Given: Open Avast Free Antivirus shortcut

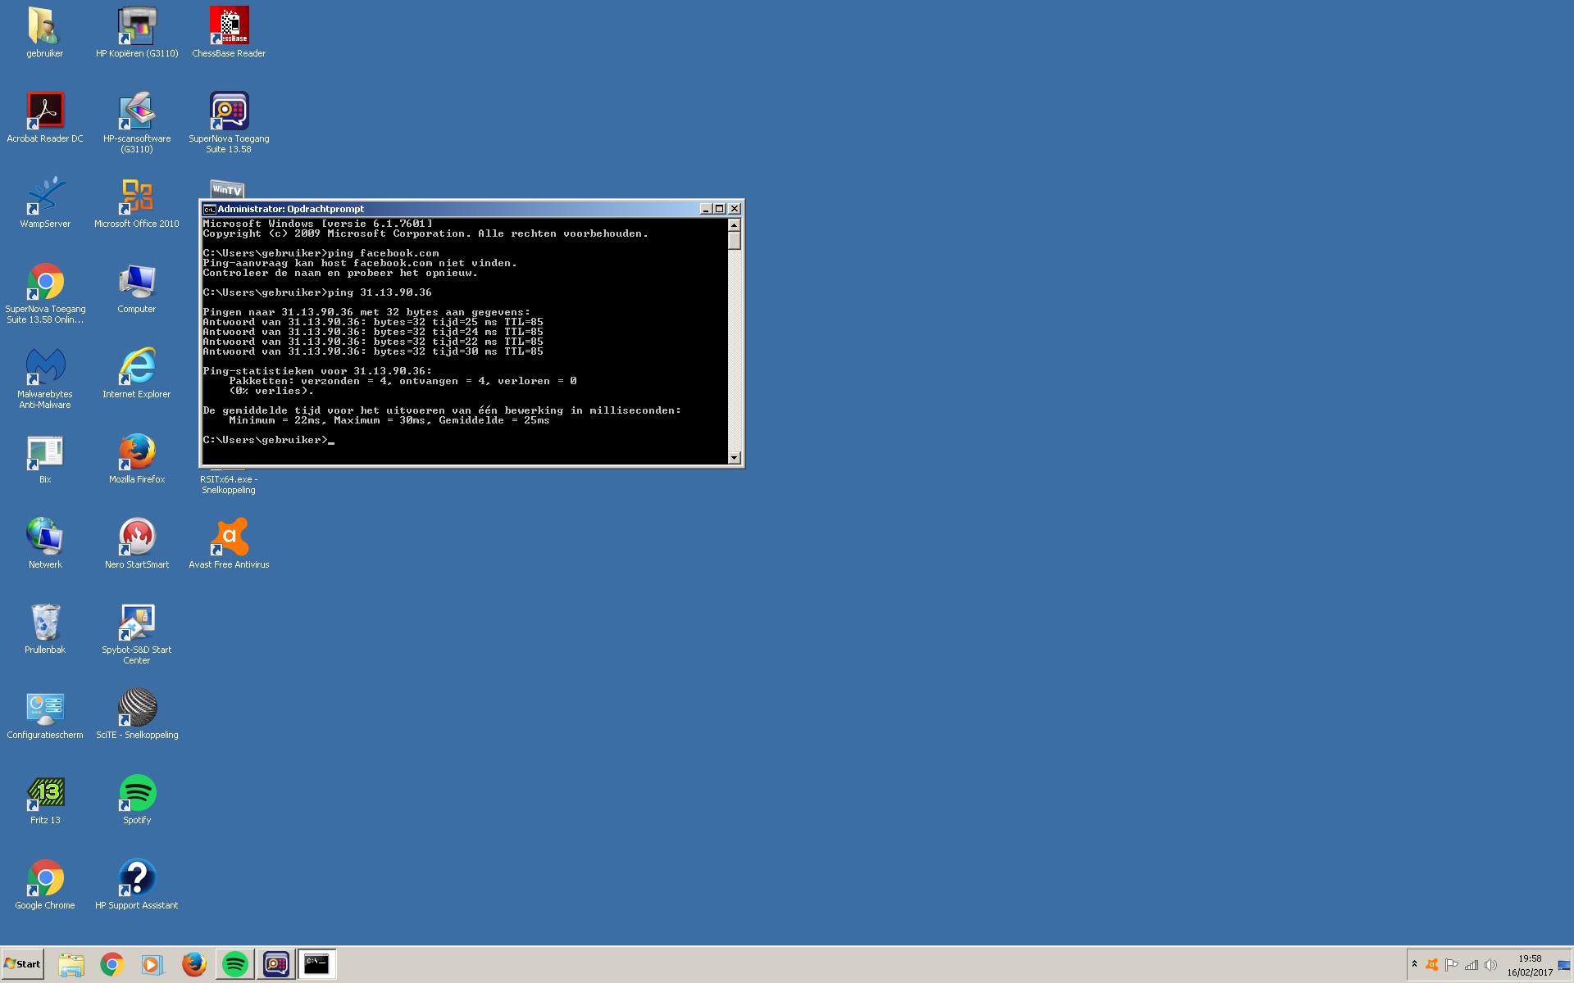Looking at the screenshot, I should (x=229, y=537).
